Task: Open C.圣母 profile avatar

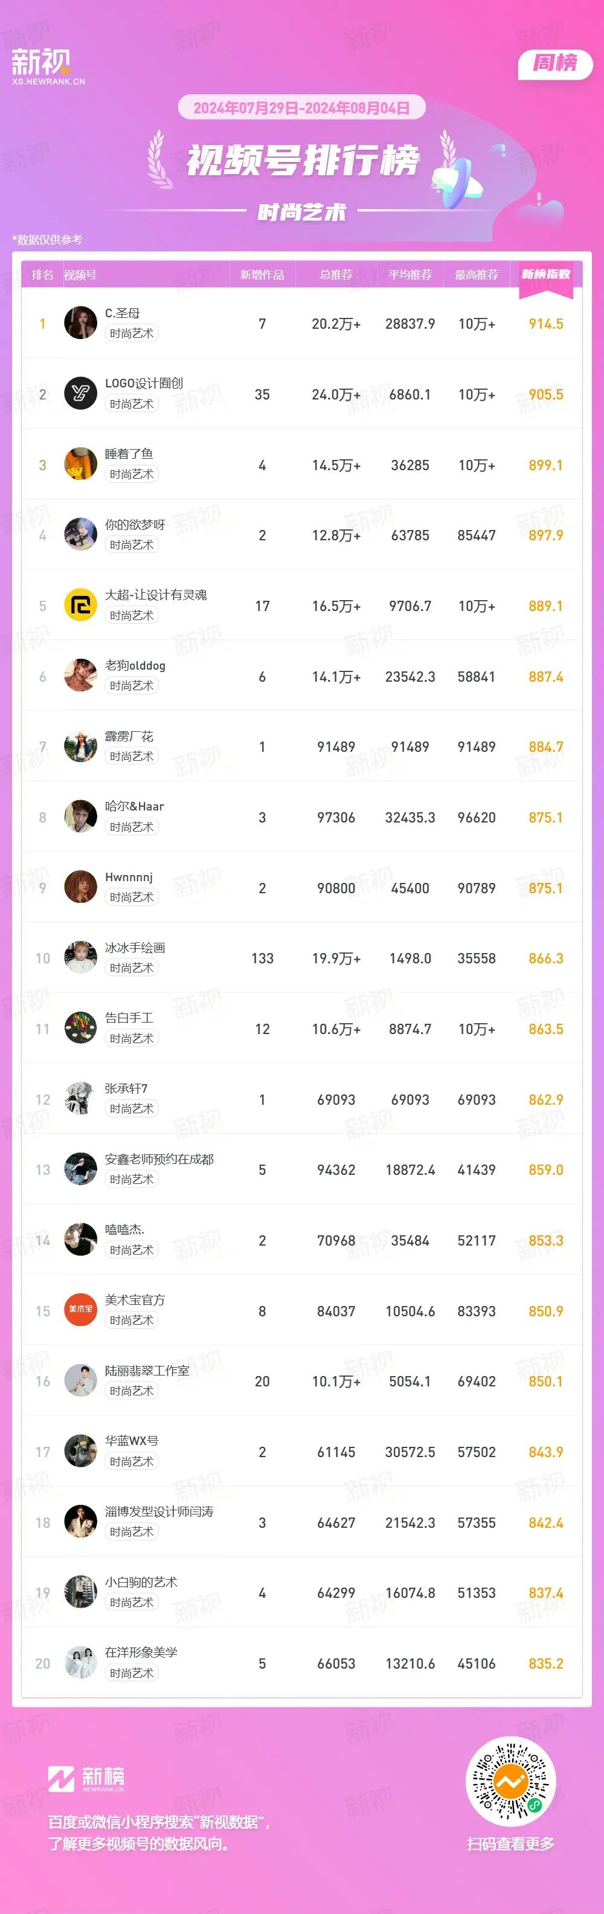Action: (80, 323)
